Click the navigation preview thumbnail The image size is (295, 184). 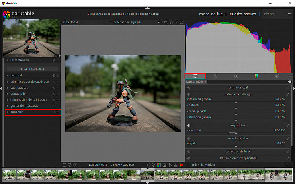click(32, 38)
